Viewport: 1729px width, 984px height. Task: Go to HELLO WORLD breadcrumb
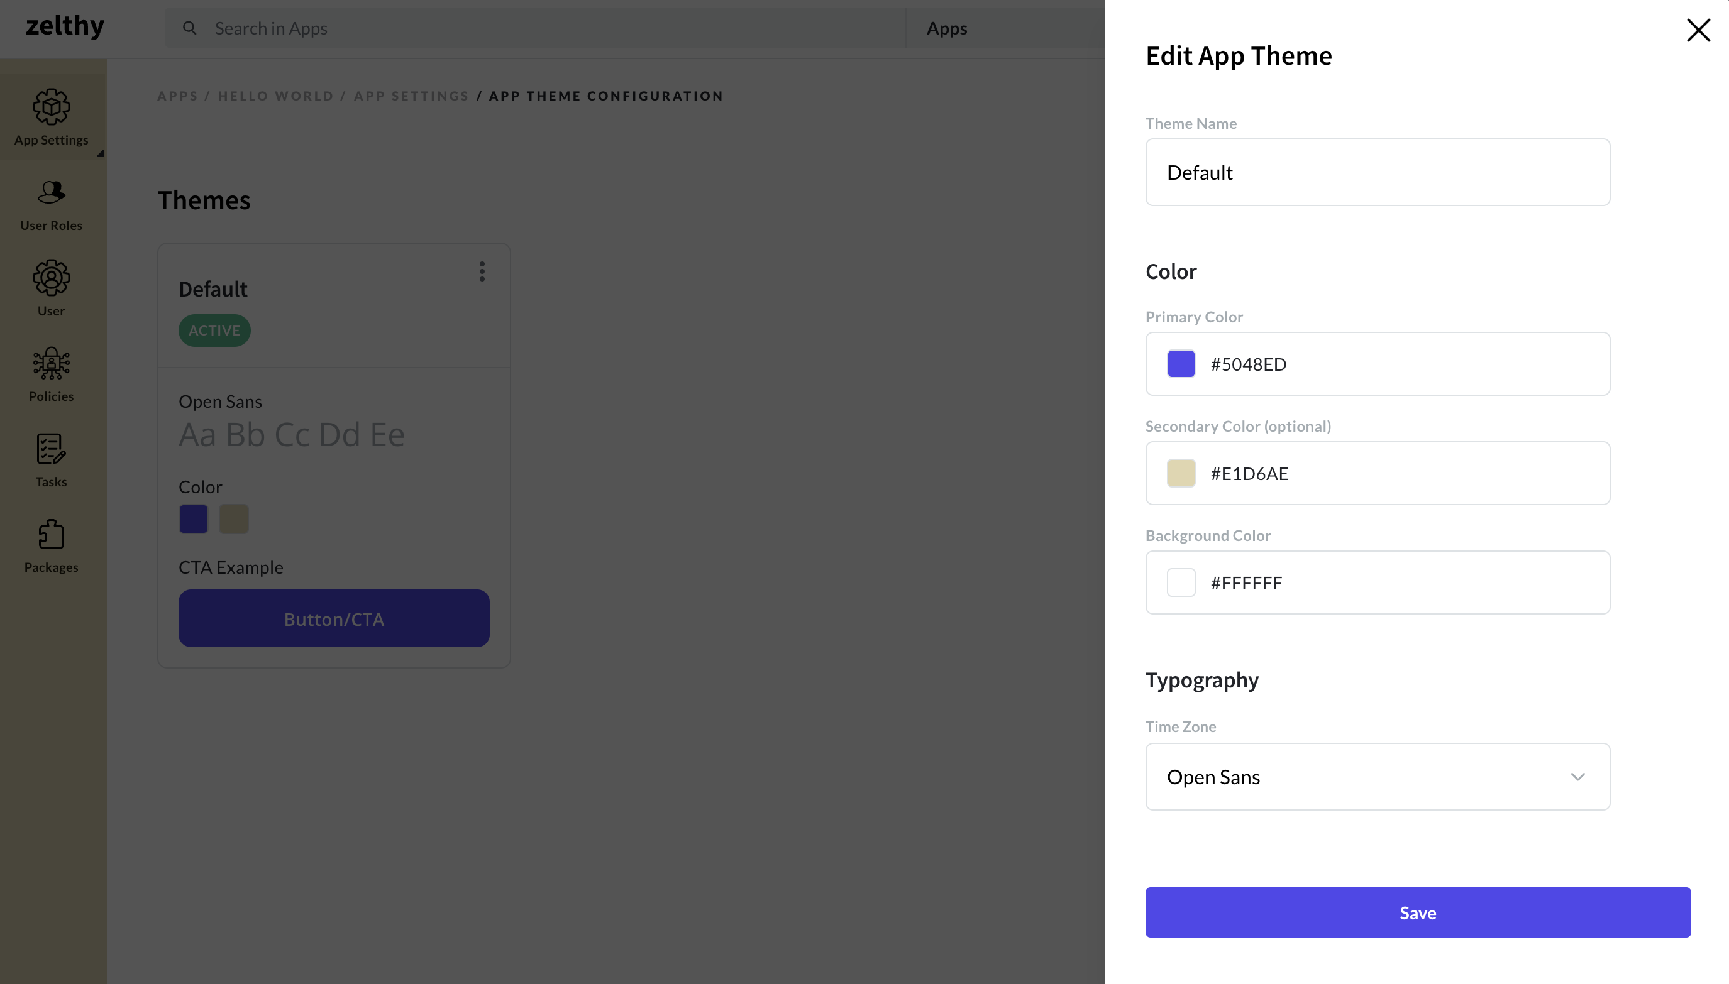tap(276, 96)
